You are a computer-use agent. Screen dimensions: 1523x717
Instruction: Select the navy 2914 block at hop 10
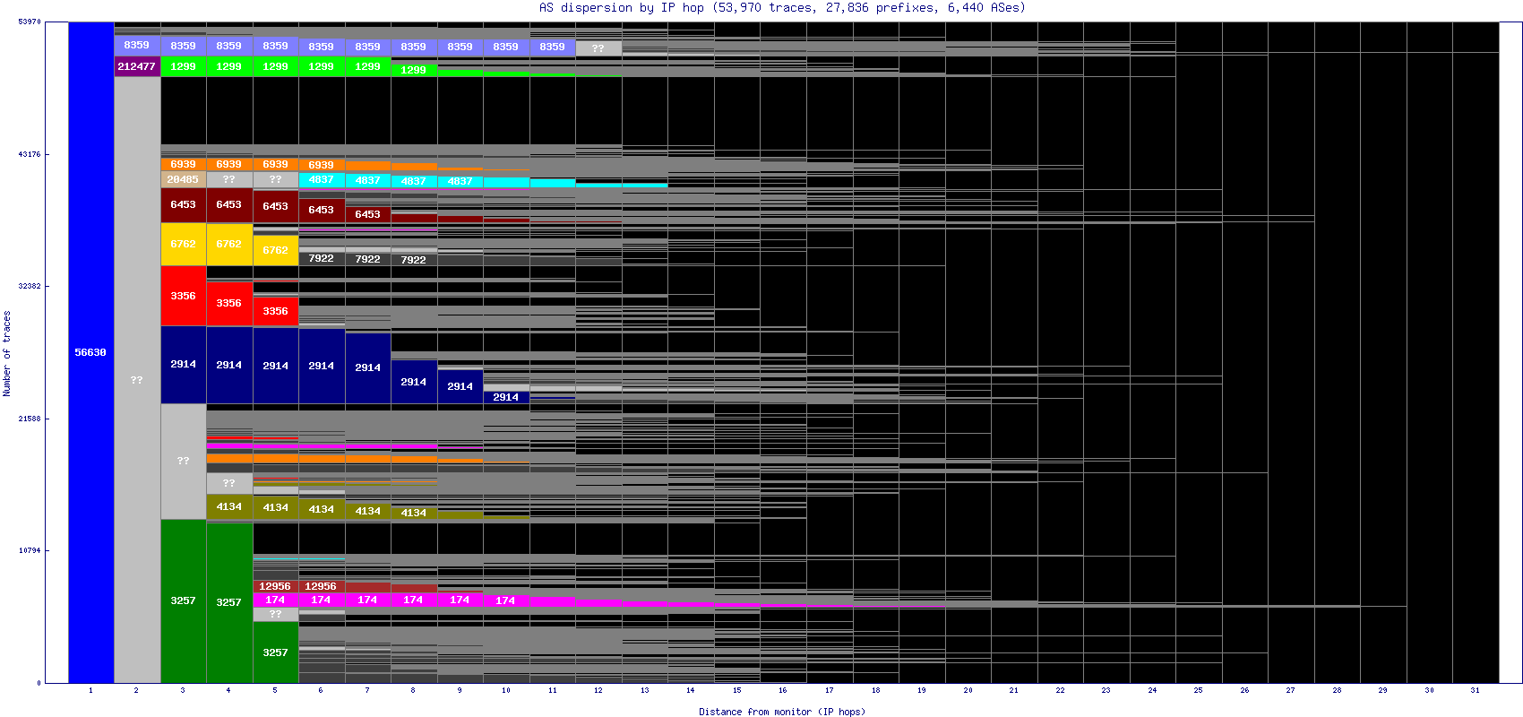(x=505, y=397)
